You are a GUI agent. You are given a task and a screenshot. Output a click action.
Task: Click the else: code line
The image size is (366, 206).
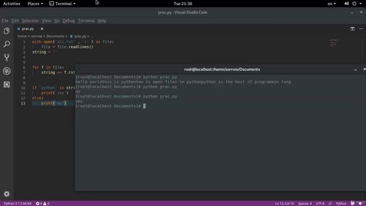pyautogui.click(x=38, y=98)
